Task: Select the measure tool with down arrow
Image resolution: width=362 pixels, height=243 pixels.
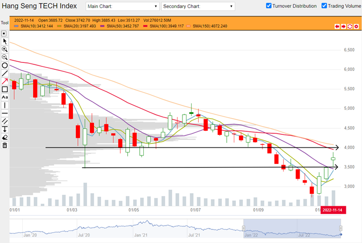Action: (x=5, y=129)
